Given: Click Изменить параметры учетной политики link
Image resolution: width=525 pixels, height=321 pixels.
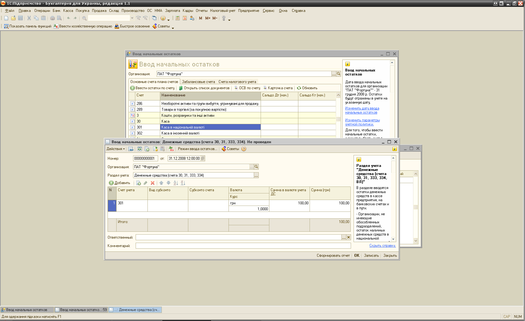Looking at the screenshot, I should tap(362, 122).
